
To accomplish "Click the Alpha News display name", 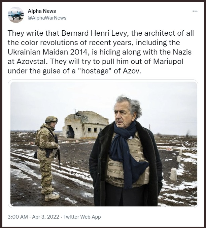I will pos(42,11).
